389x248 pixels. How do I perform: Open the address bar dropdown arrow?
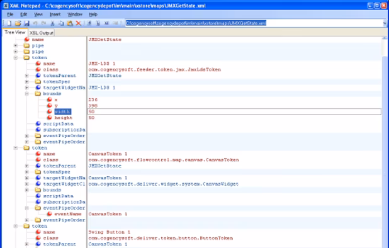(x=385, y=23)
